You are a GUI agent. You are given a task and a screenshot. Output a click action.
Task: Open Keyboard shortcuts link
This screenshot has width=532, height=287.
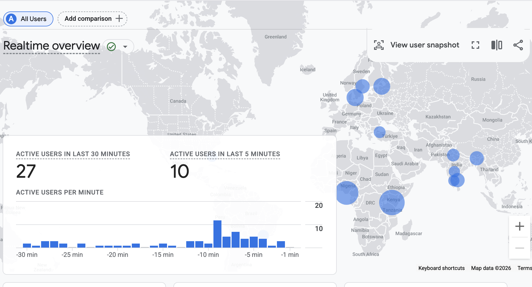pyautogui.click(x=441, y=268)
